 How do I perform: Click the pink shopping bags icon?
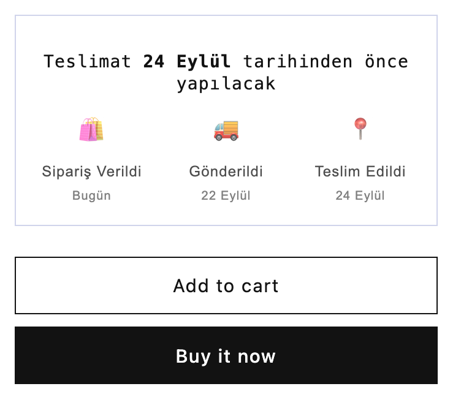tap(91, 130)
